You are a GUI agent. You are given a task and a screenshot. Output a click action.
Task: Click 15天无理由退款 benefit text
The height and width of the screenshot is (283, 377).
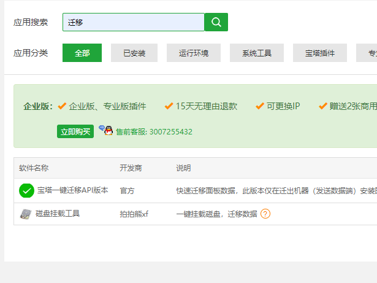207,106
